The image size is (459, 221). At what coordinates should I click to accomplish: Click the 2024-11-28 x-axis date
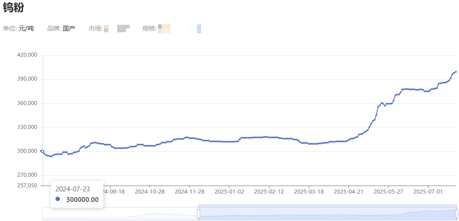pos(190,192)
